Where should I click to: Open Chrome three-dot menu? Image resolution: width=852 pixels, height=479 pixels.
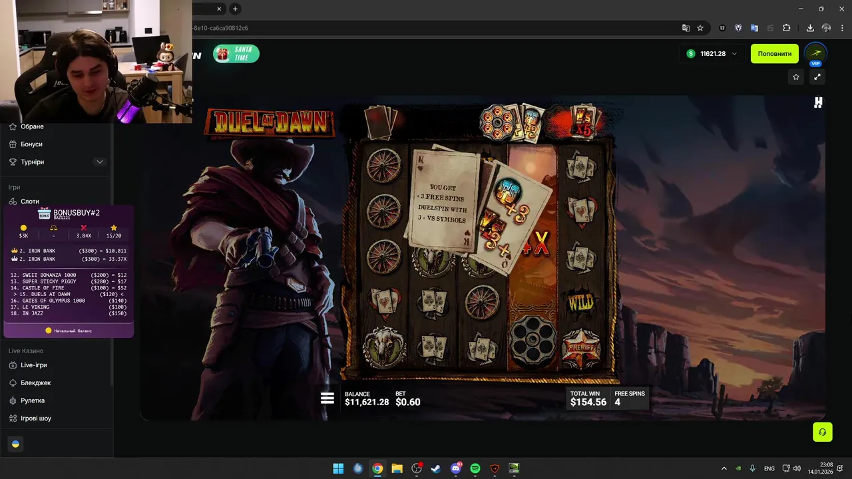[x=842, y=28]
